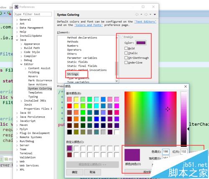This screenshot has width=209, height=179.
Task: Pick the black basic color swatch
Action: 69,132
